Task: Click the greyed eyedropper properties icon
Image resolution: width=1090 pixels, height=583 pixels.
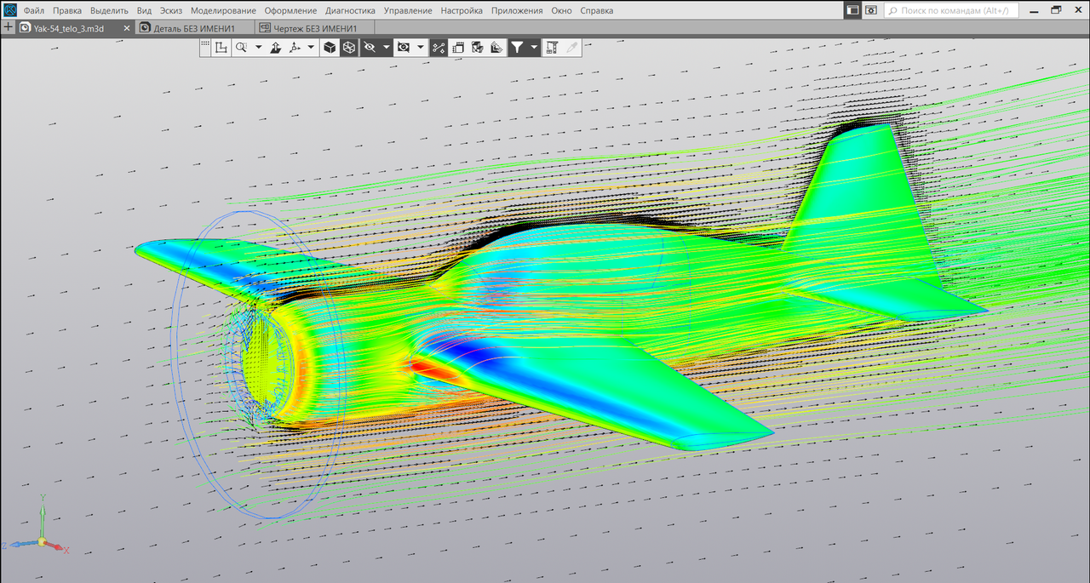Action: coord(571,48)
